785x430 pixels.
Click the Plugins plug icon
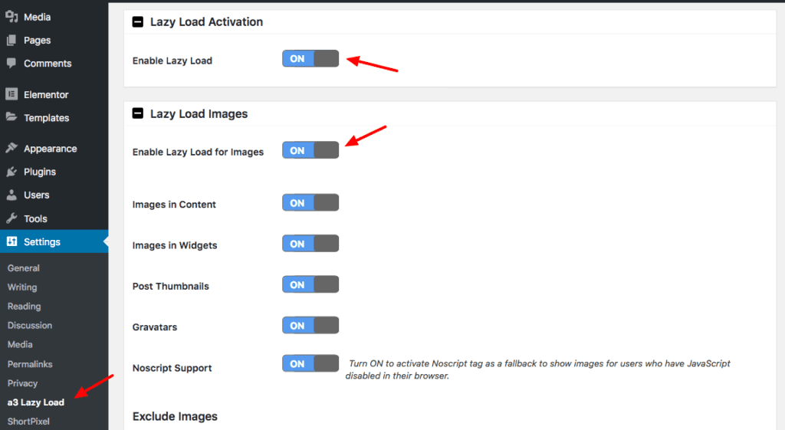click(11, 172)
